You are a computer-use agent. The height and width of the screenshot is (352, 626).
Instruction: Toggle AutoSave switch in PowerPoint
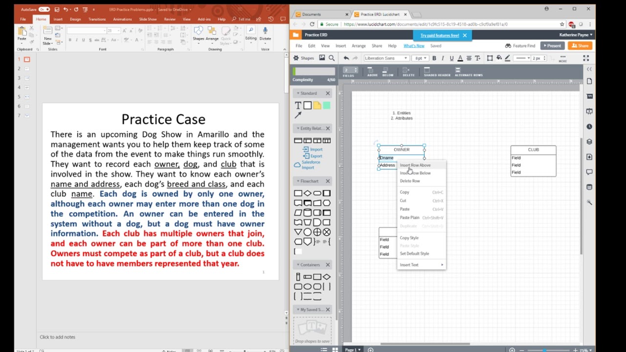[x=44, y=9]
